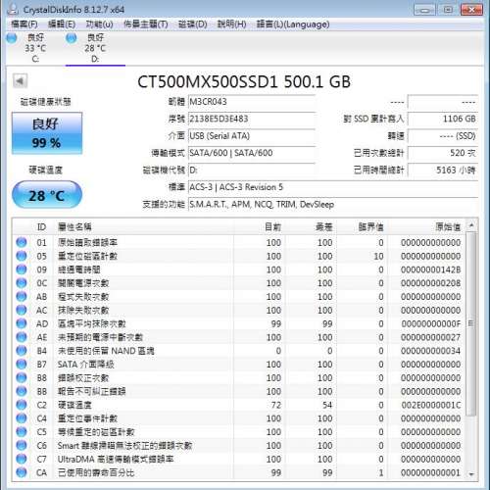The width and height of the screenshot is (490, 490).
Task: Click the status circle icon for attribute AC
Action: click(22, 310)
